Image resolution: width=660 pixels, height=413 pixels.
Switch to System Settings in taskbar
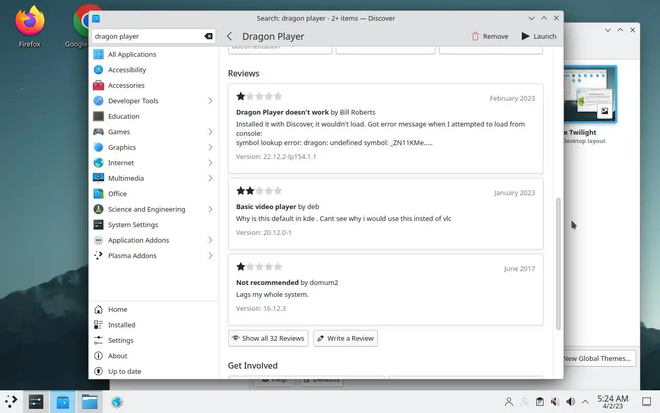point(36,402)
